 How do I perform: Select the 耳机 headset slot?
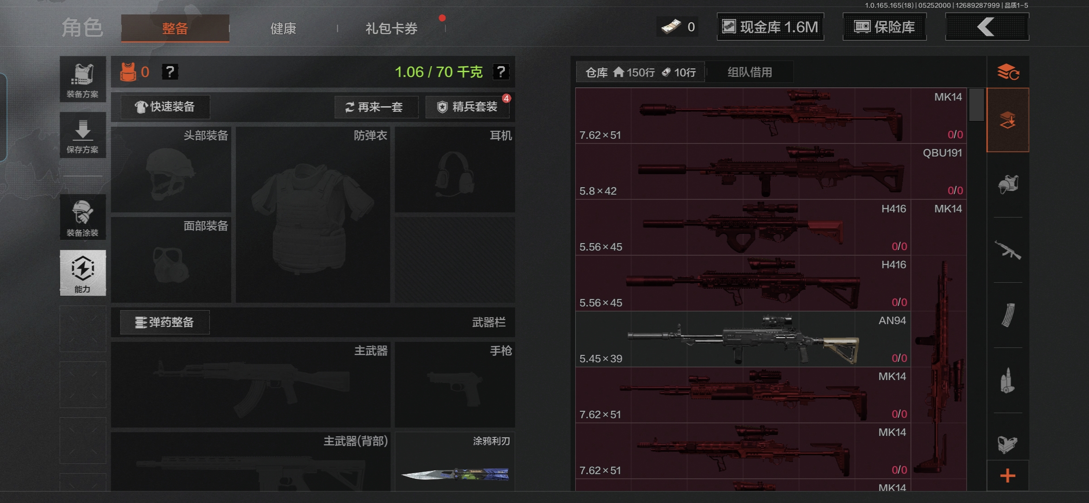click(455, 170)
